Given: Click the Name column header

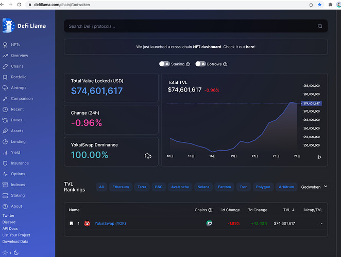Looking at the screenshot, I should pos(74,210).
